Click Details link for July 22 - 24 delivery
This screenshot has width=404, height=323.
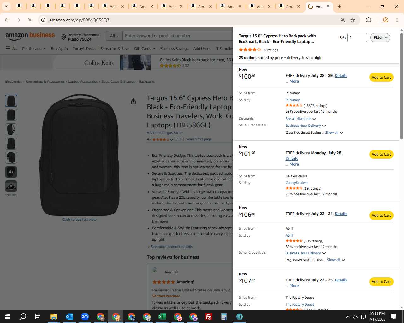341,214
